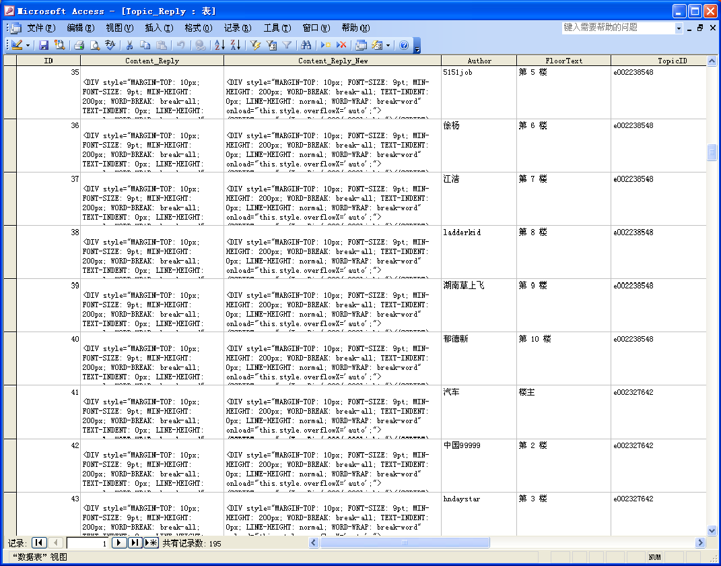This screenshot has width=721, height=566.
Task: Run spelling check from toolbar
Action: pos(110,45)
